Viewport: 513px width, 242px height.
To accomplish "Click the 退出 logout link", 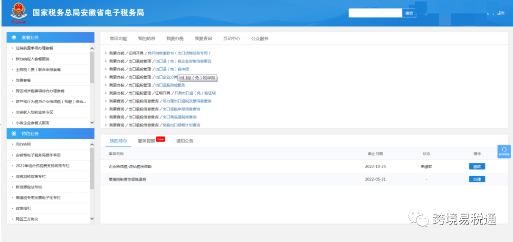I will pos(501,13).
